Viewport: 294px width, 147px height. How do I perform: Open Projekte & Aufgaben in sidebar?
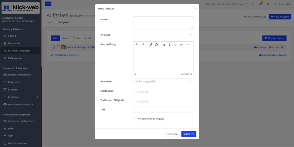(20, 51)
